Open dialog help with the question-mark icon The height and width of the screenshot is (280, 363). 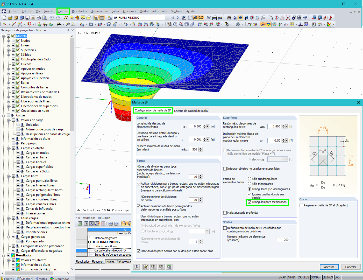pyautogui.click(x=137, y=267)
